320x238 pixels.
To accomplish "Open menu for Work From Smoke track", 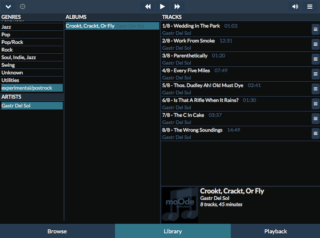I will pyautogui.click(x=315, y=44).
